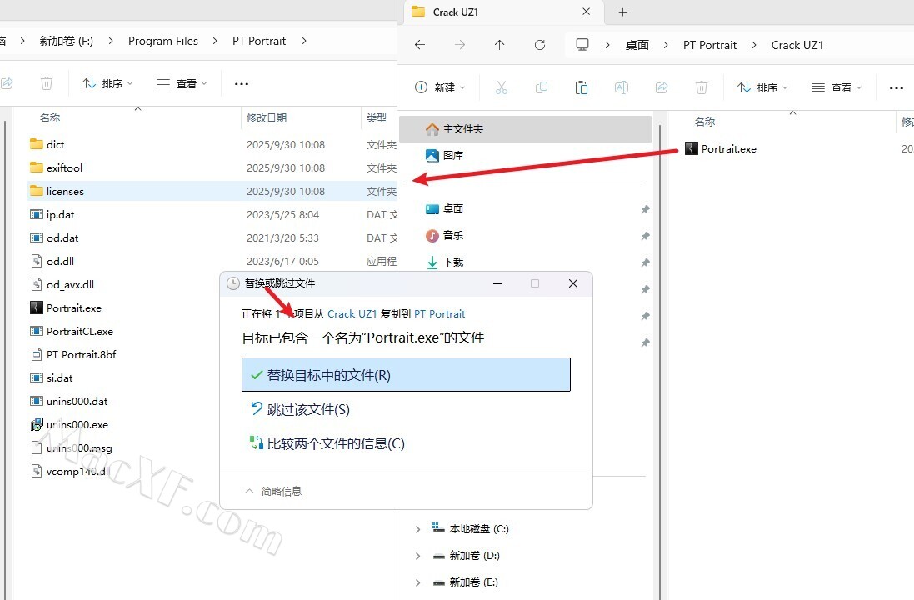Open the licenses folder

(65, 191)
